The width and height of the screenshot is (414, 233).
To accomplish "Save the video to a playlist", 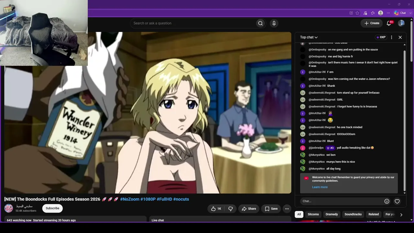I will [271, 209].
